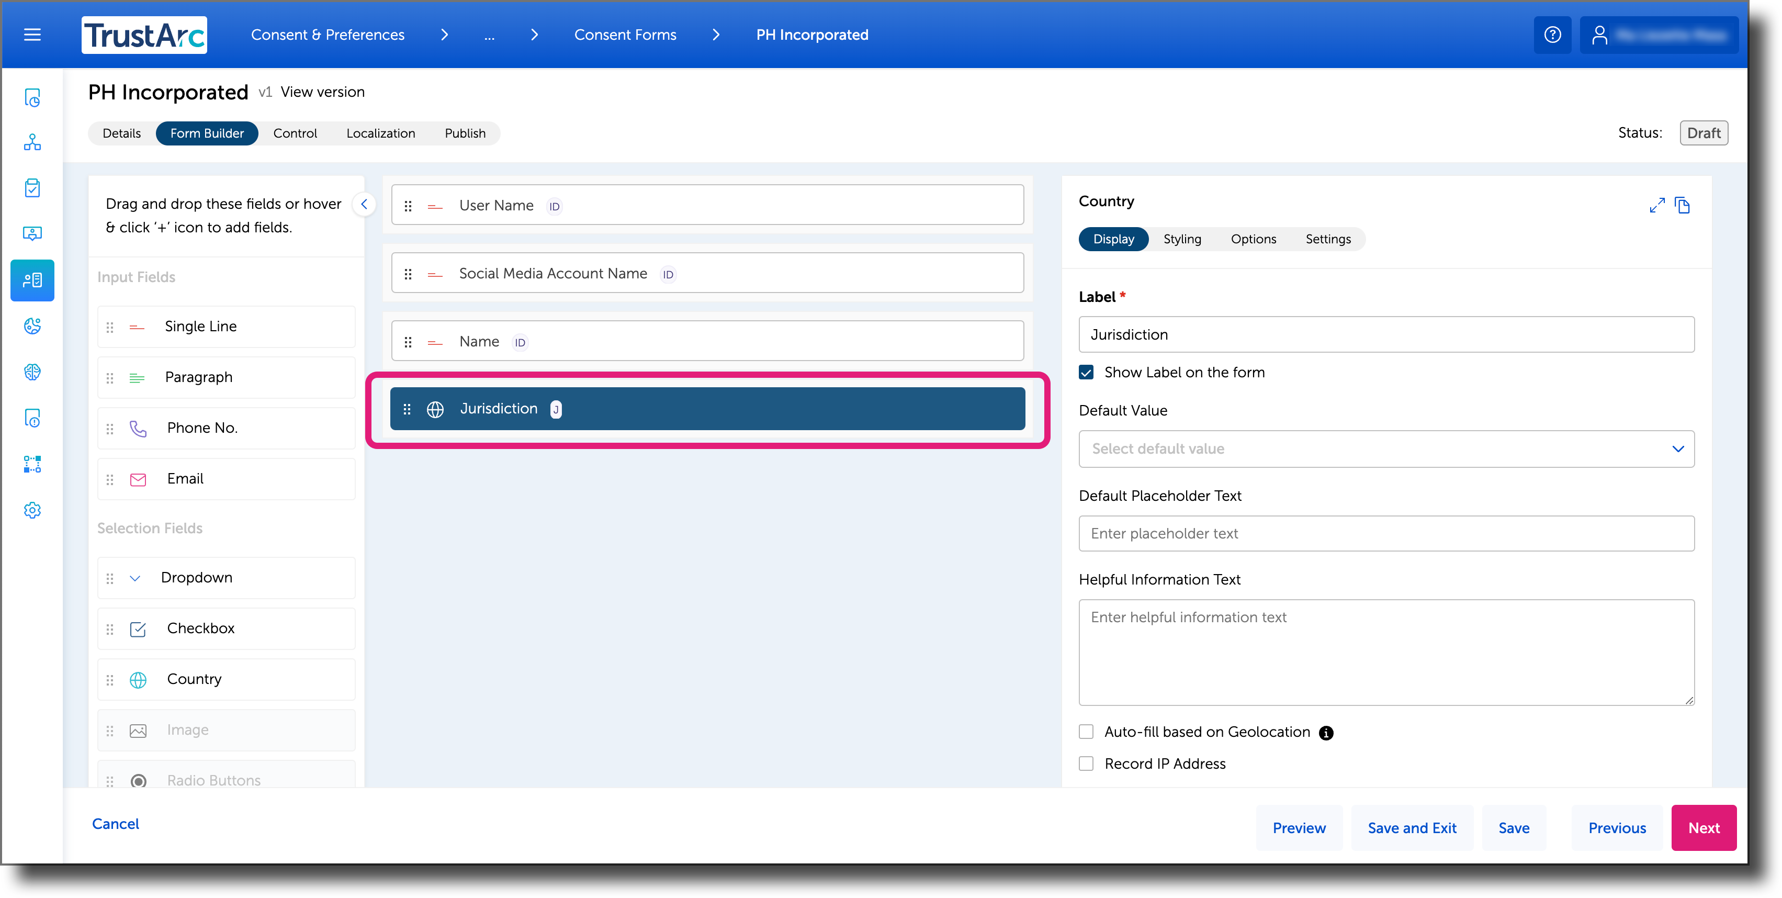Viewport: 1782px width, 898px height.
Task: Expand the breadcrumb ellipsis item
Action: pos(489,35)
